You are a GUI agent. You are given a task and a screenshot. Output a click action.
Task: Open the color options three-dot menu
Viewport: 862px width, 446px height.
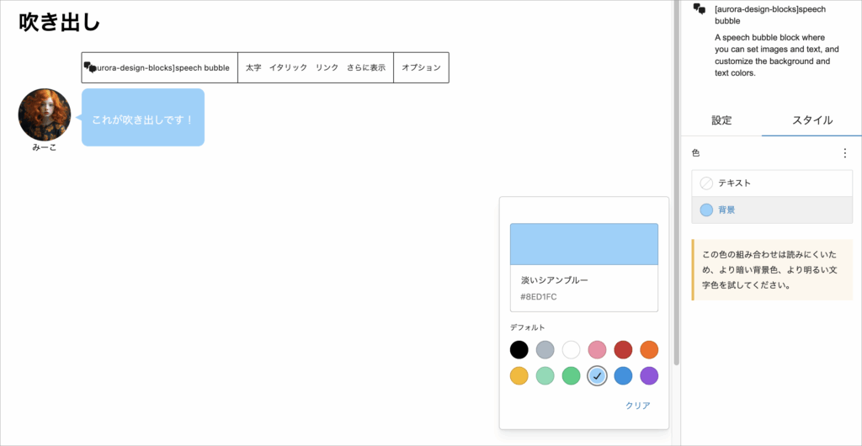845,153
